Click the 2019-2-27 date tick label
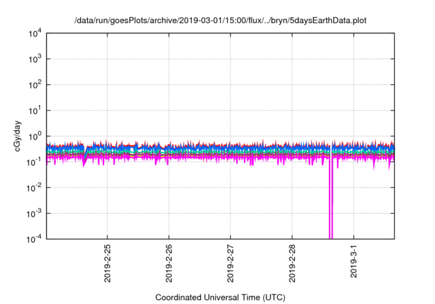 (230, 263)
